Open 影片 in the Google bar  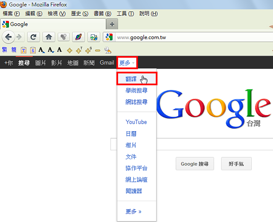click(x=57, y=63)
